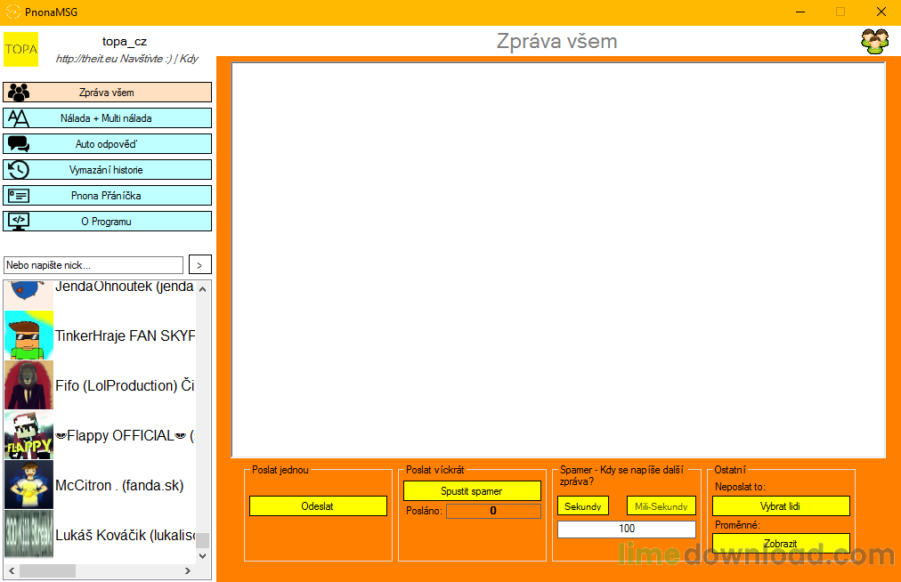Open the Auto odpověď menu section
Screen dimensions: 901x582
coord(107,144)
